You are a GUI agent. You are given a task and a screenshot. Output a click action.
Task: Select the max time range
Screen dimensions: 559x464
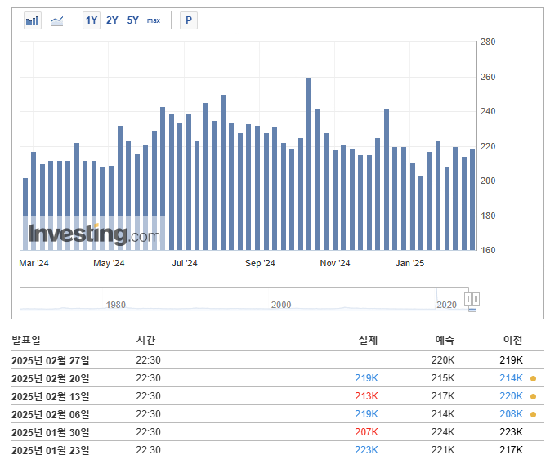click(x=154, y=20)
